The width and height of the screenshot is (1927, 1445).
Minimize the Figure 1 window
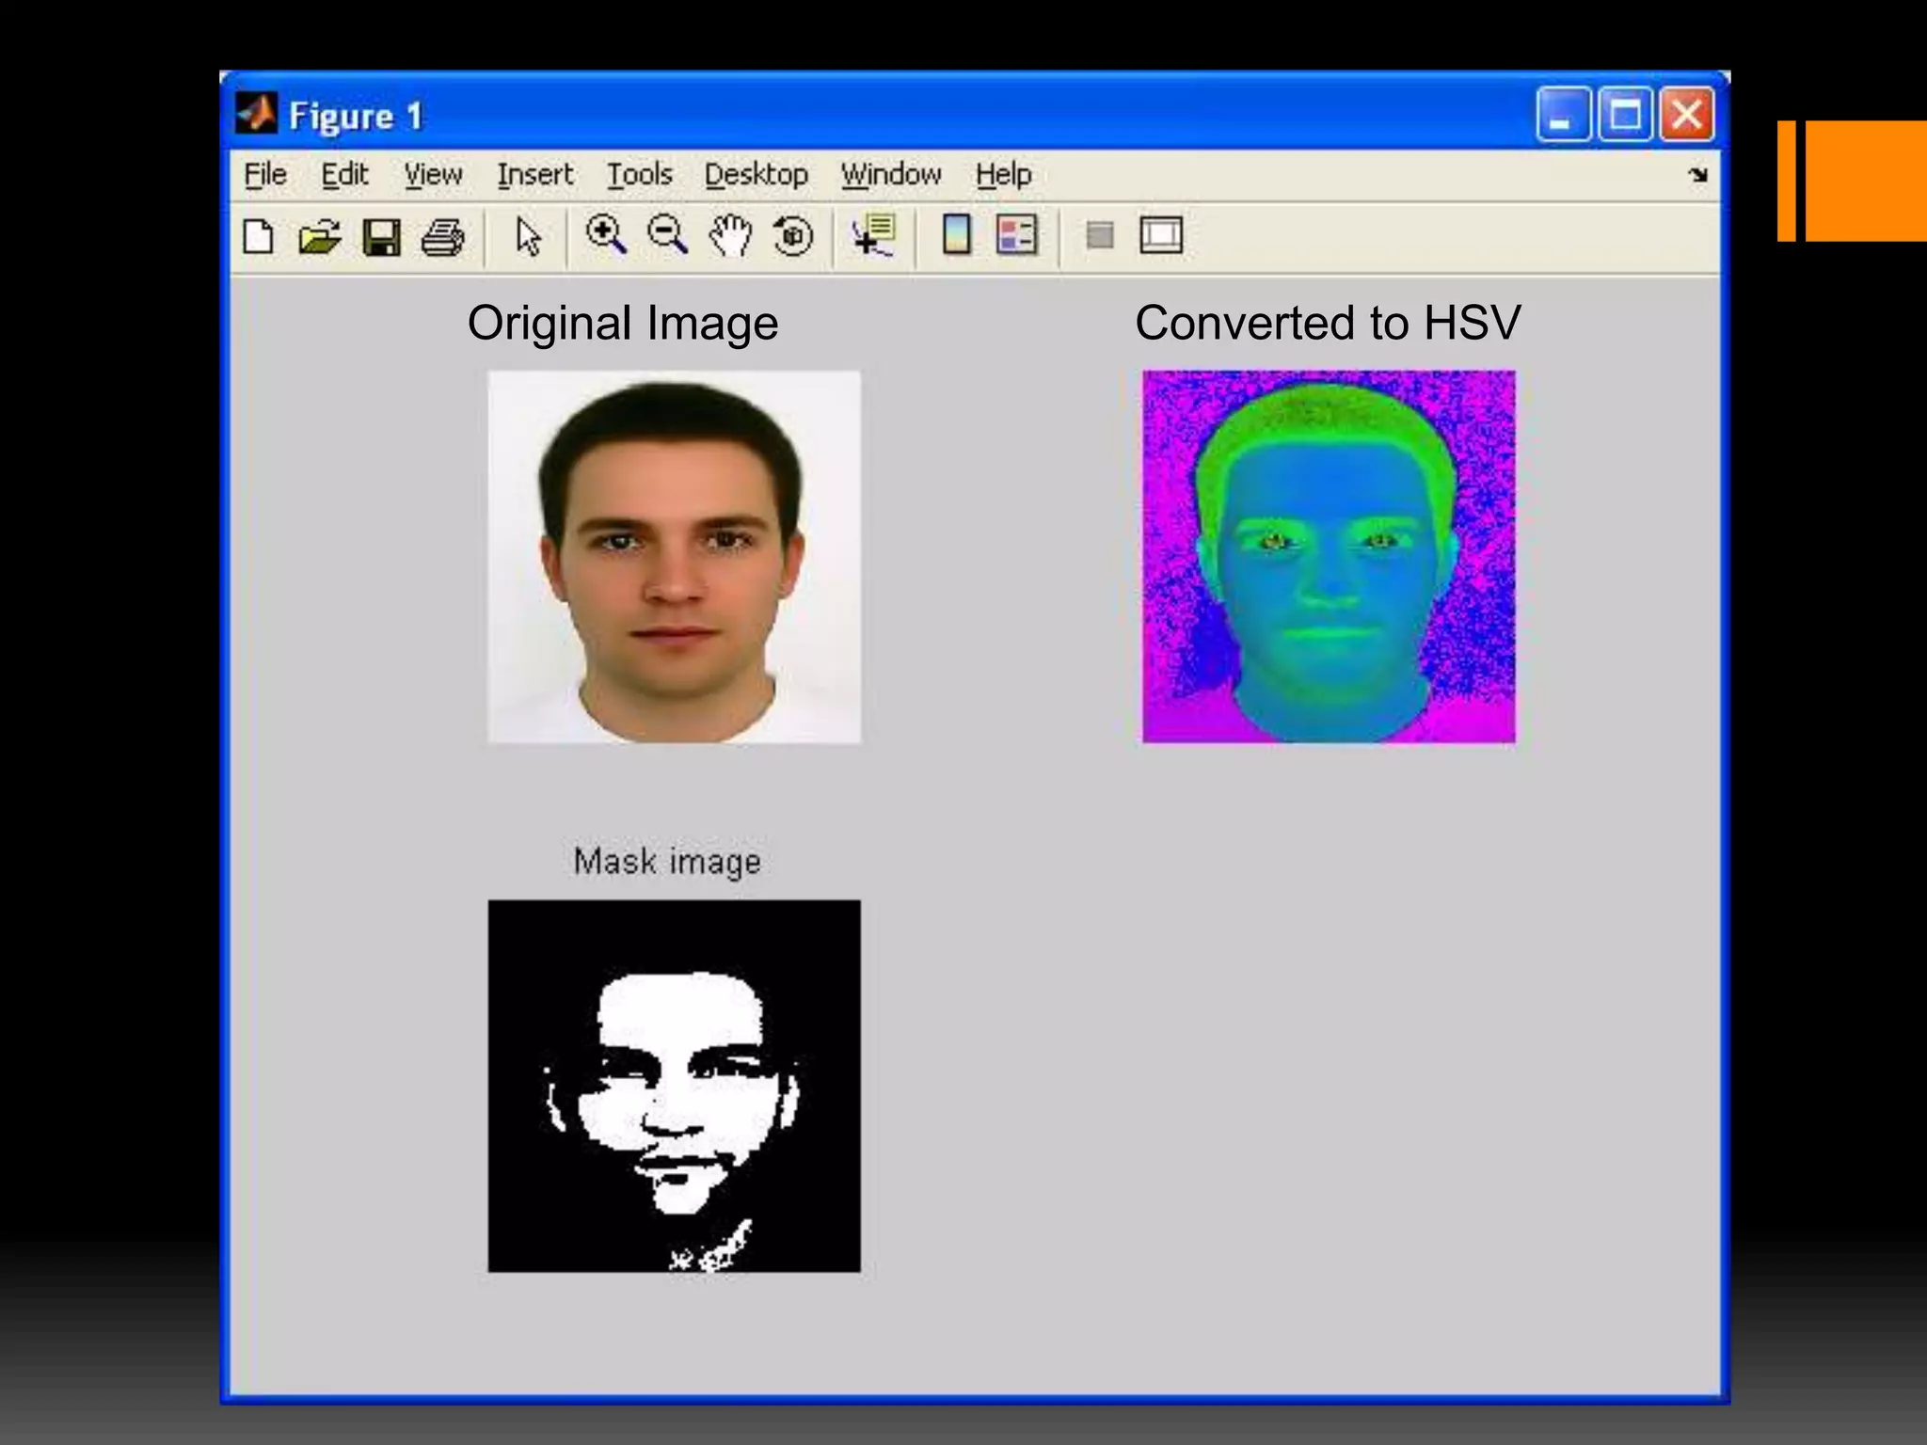(x=1563, y=115)
